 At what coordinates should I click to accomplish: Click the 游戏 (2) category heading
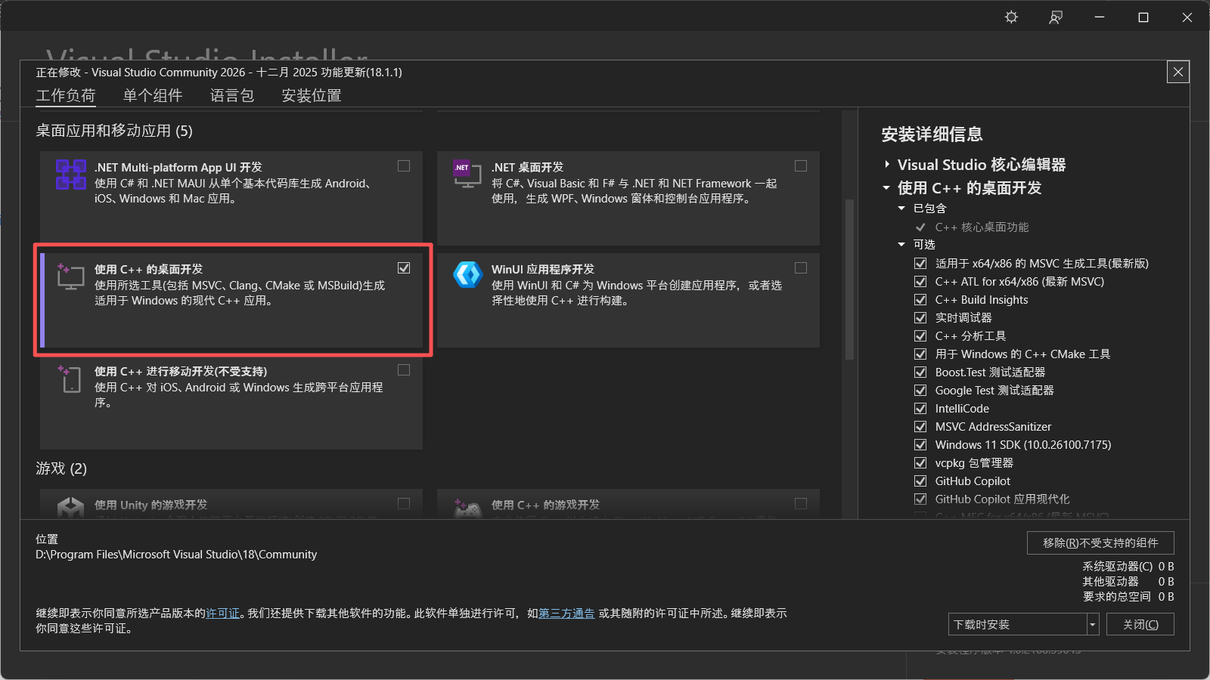click(61, 468)
